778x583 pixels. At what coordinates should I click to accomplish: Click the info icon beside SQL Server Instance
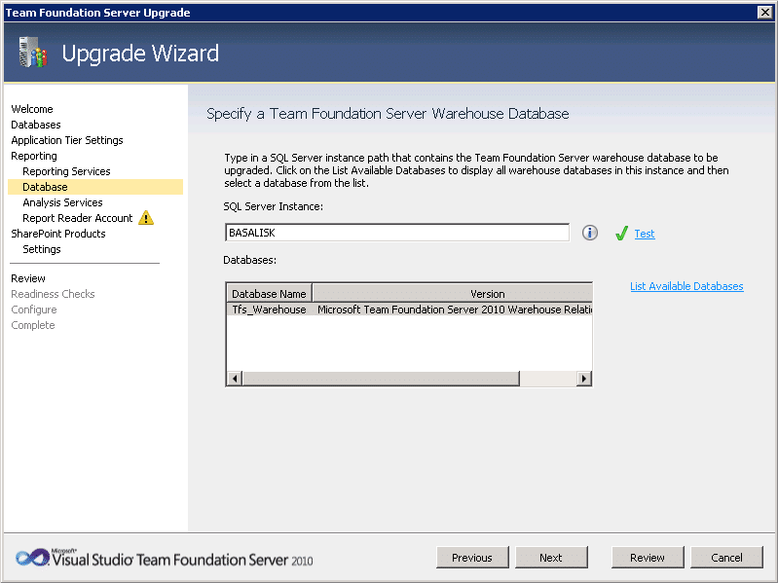coord(589,233)
